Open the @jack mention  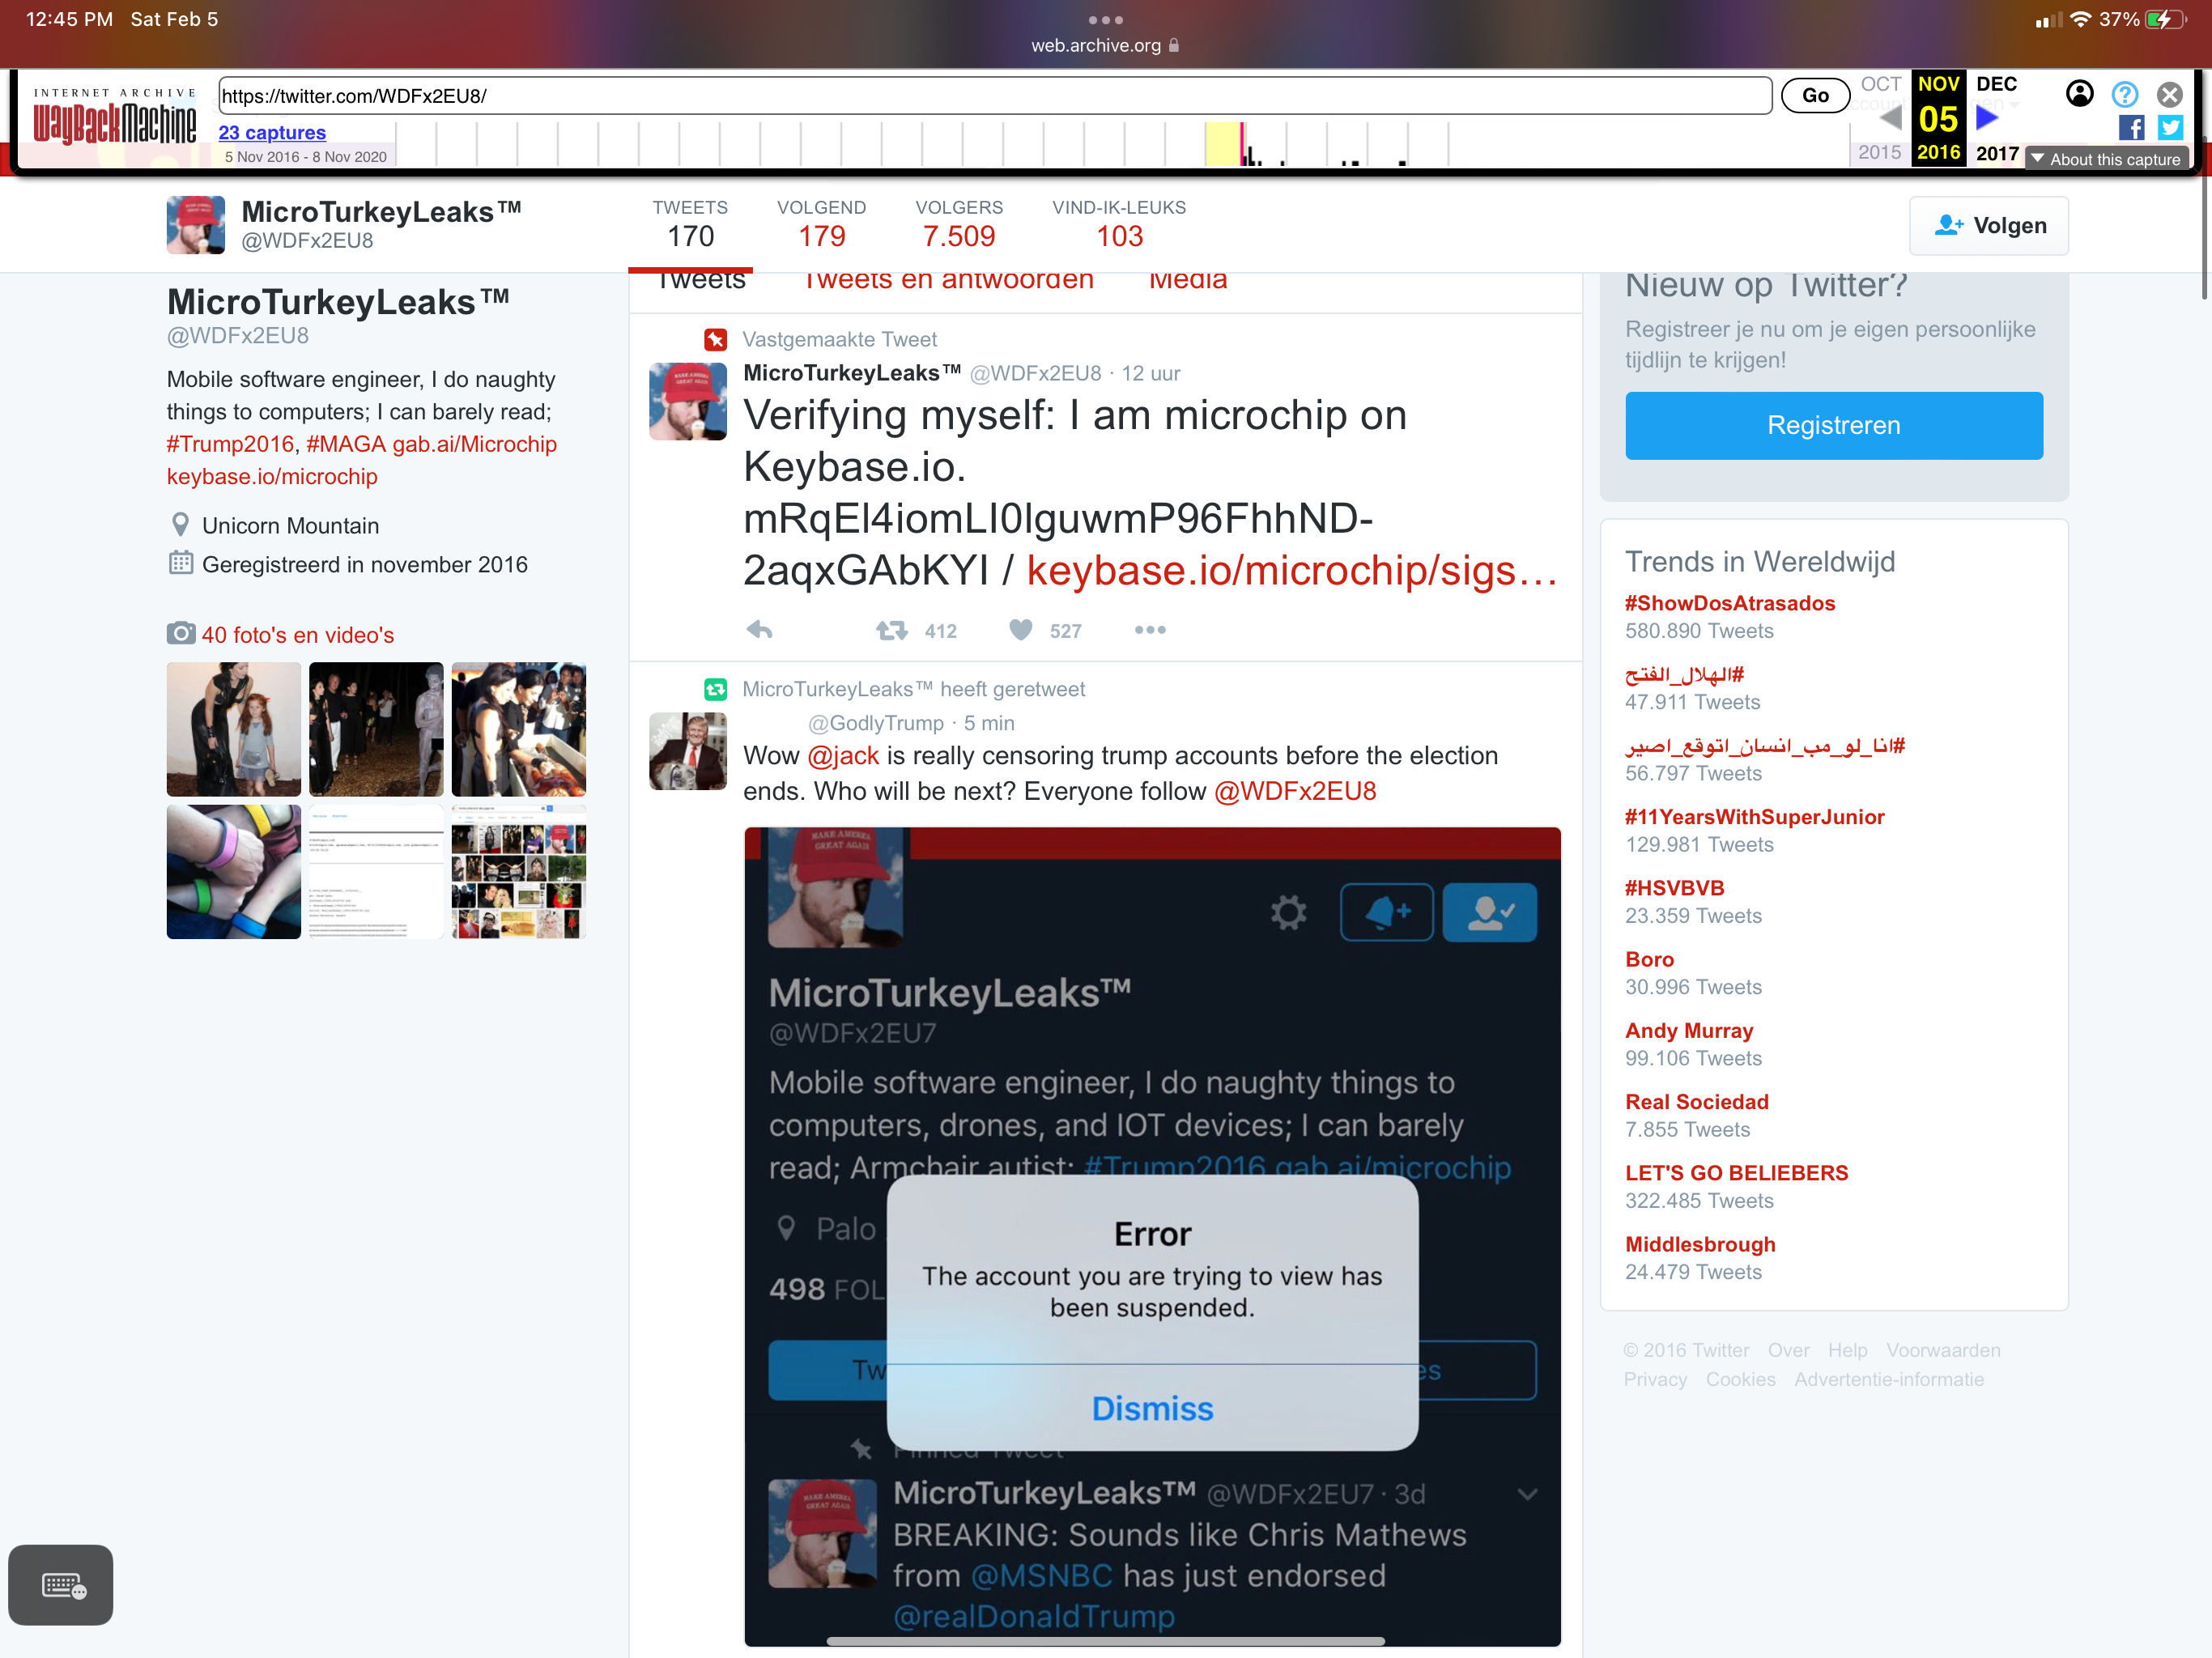tap(842, 756)
